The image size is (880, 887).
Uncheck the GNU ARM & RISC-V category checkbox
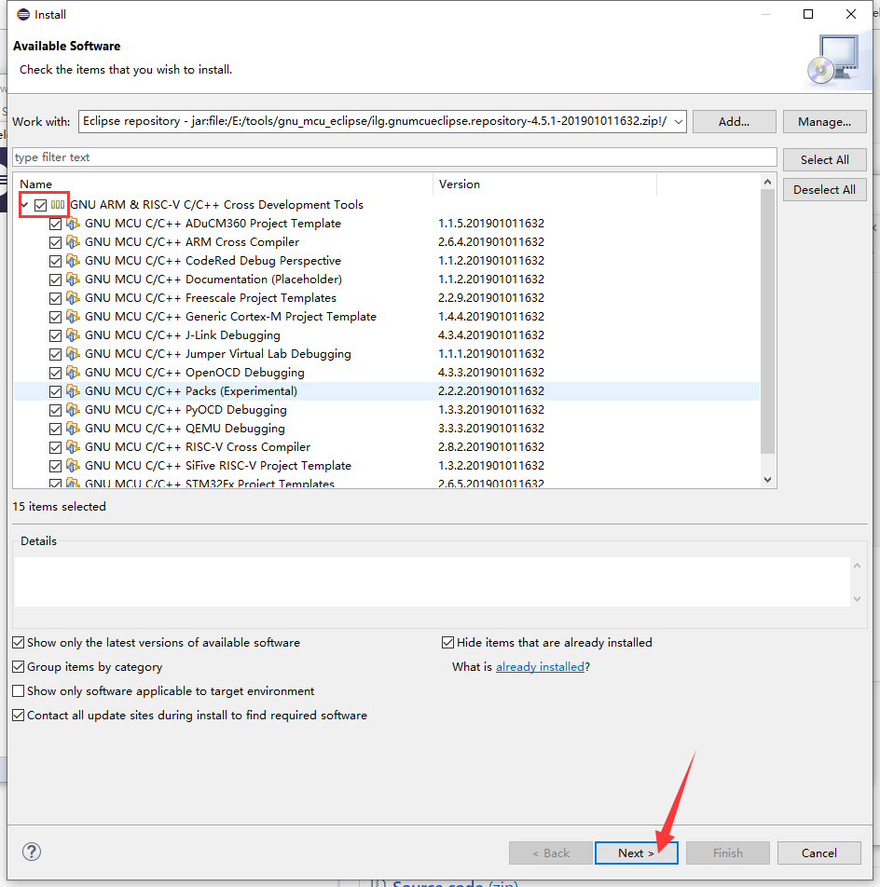pyautogui.click(x=40, y=205)
